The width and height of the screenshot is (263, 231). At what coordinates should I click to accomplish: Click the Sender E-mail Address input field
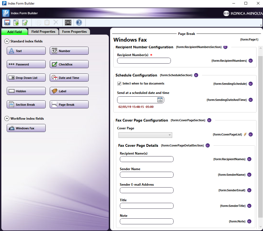click(x=147, y=190)
